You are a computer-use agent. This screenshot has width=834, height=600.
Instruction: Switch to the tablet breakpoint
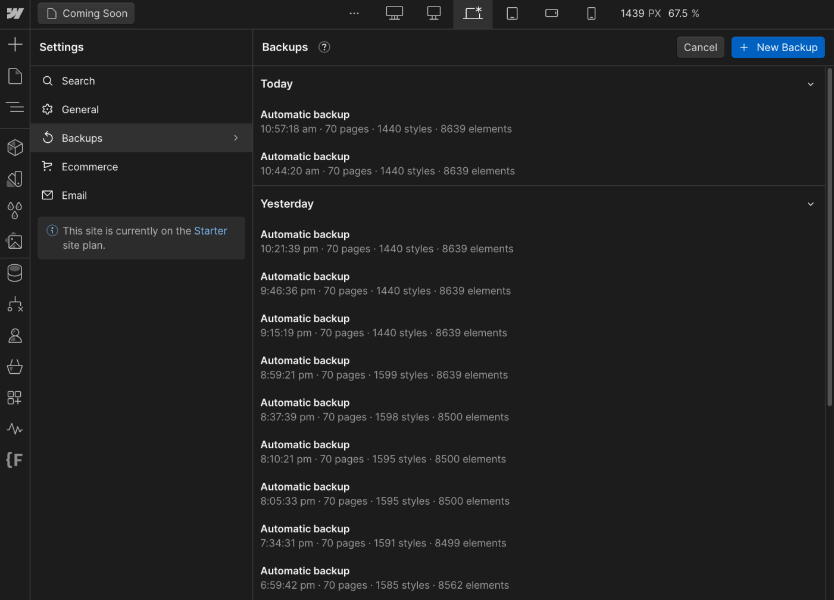tap(512, 13)
